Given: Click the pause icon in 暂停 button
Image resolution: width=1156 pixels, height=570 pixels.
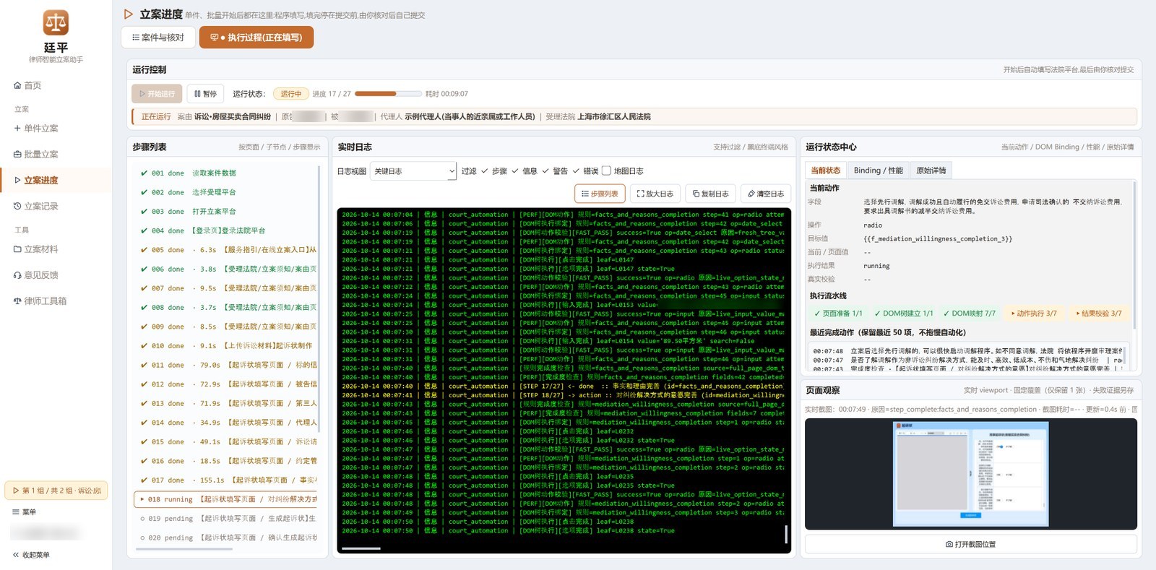Looking at the screenshot, I should pyautogui.click(x=198, y=94).
